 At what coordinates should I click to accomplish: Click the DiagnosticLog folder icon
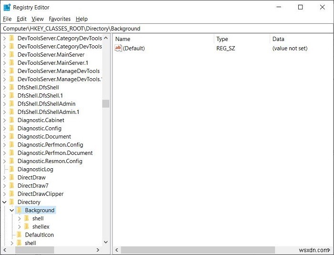click(12, 169)
